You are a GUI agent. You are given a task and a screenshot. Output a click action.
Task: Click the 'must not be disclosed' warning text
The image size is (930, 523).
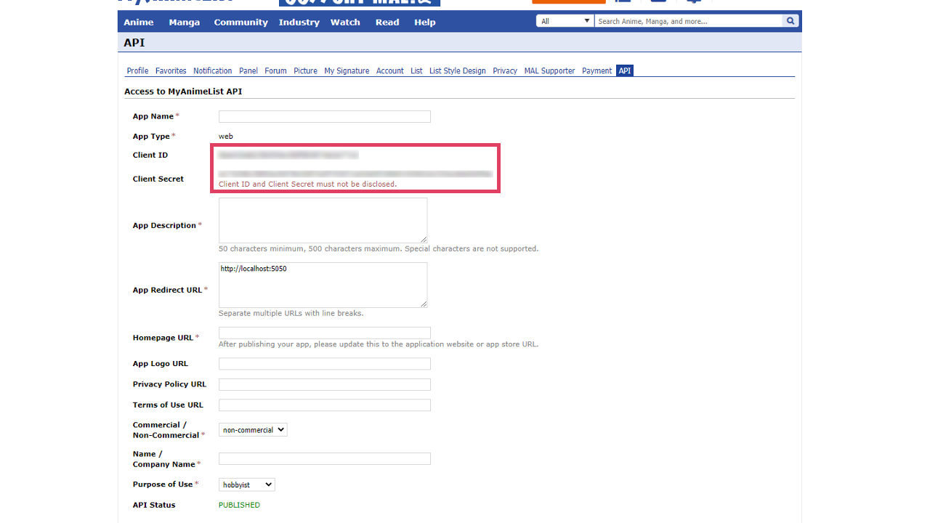[308, 185]
